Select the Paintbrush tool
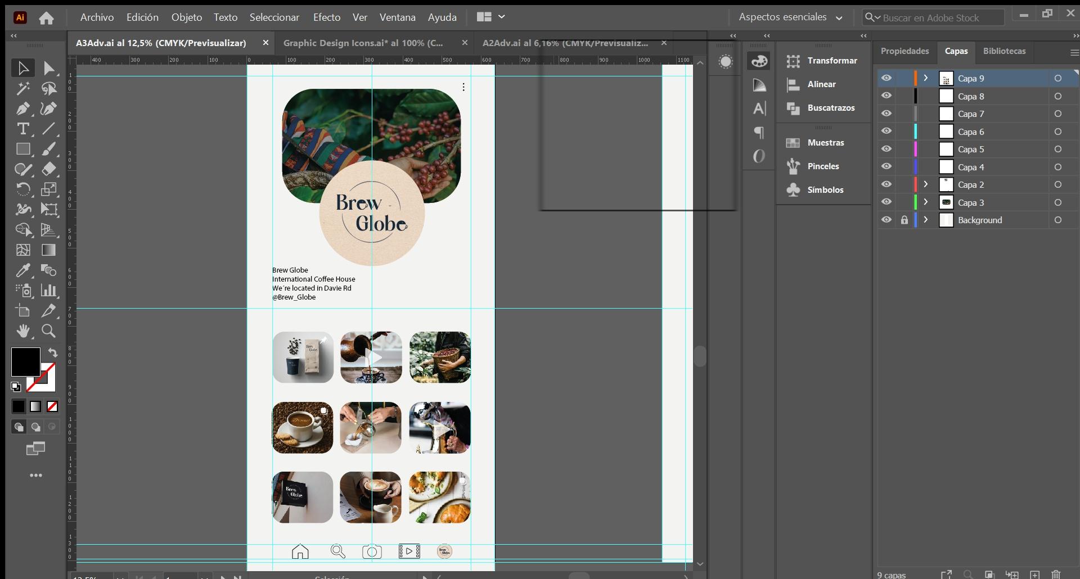1080x579 pixels. click(x=49, y=149)
